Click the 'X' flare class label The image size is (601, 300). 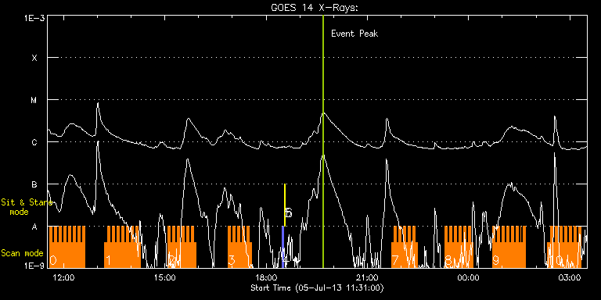click(34, 58)
